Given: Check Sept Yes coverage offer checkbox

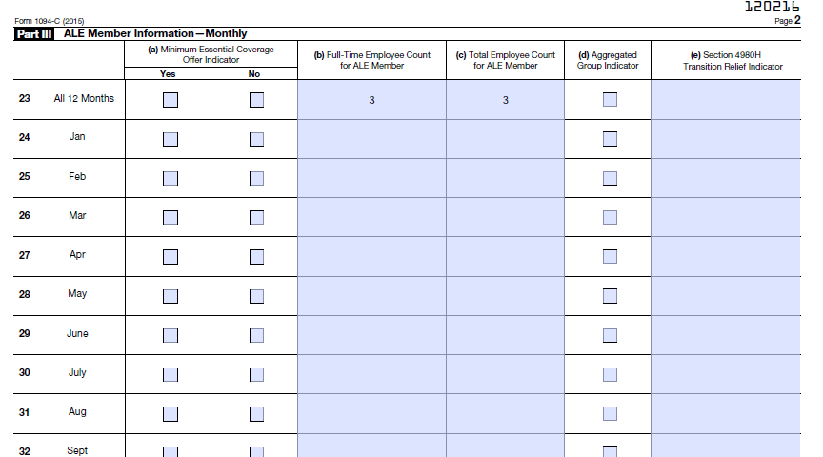Looking at the screenshot, I should [171, 451].
